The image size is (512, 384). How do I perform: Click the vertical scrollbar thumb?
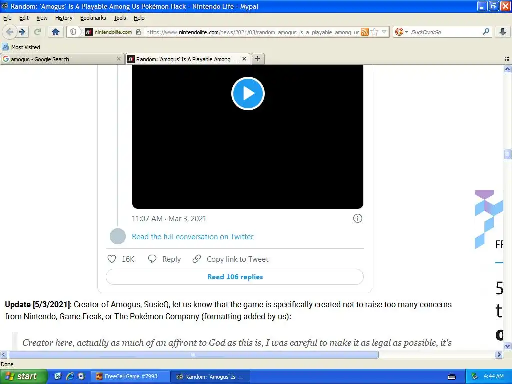tap(507, 155)
